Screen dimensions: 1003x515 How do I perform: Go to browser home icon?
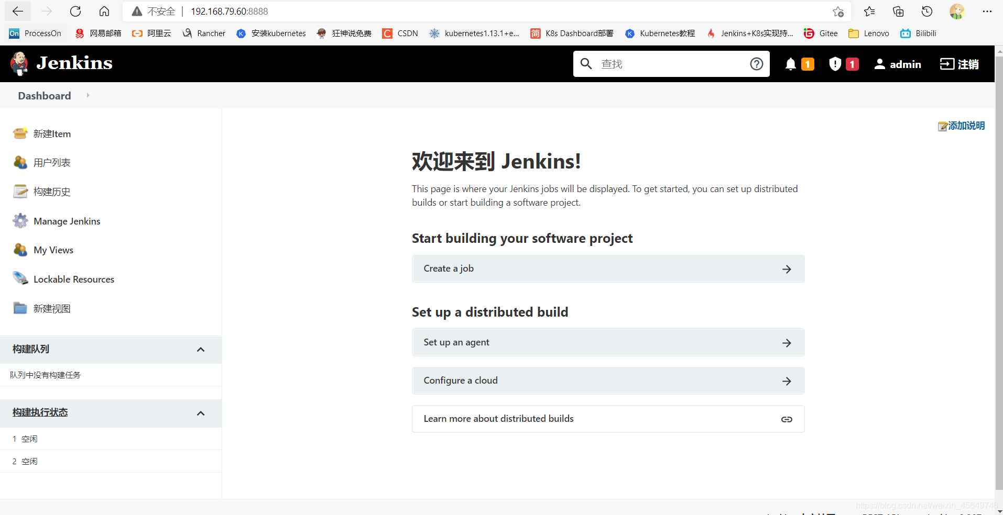click(x=104, y=12)
